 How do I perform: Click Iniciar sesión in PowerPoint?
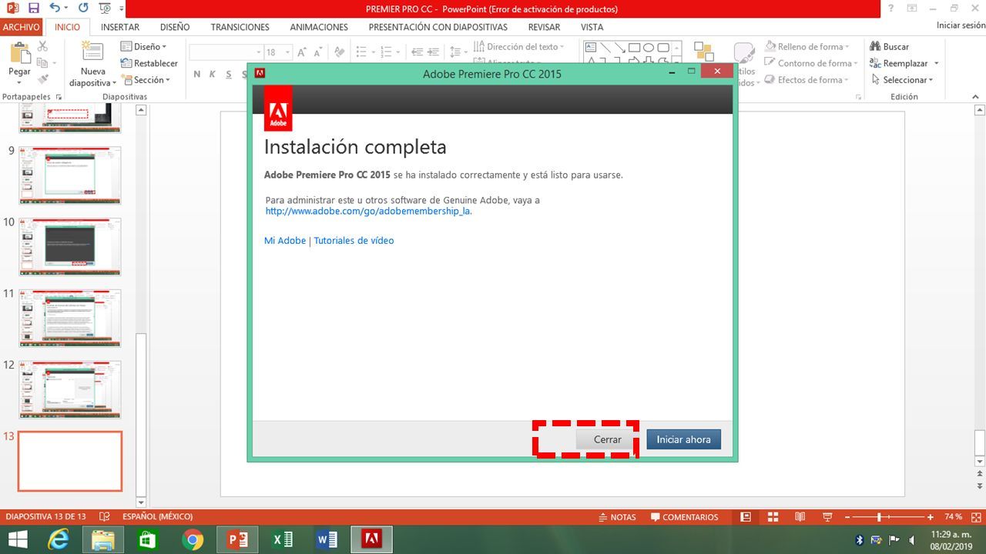click(x=961, y=25)
